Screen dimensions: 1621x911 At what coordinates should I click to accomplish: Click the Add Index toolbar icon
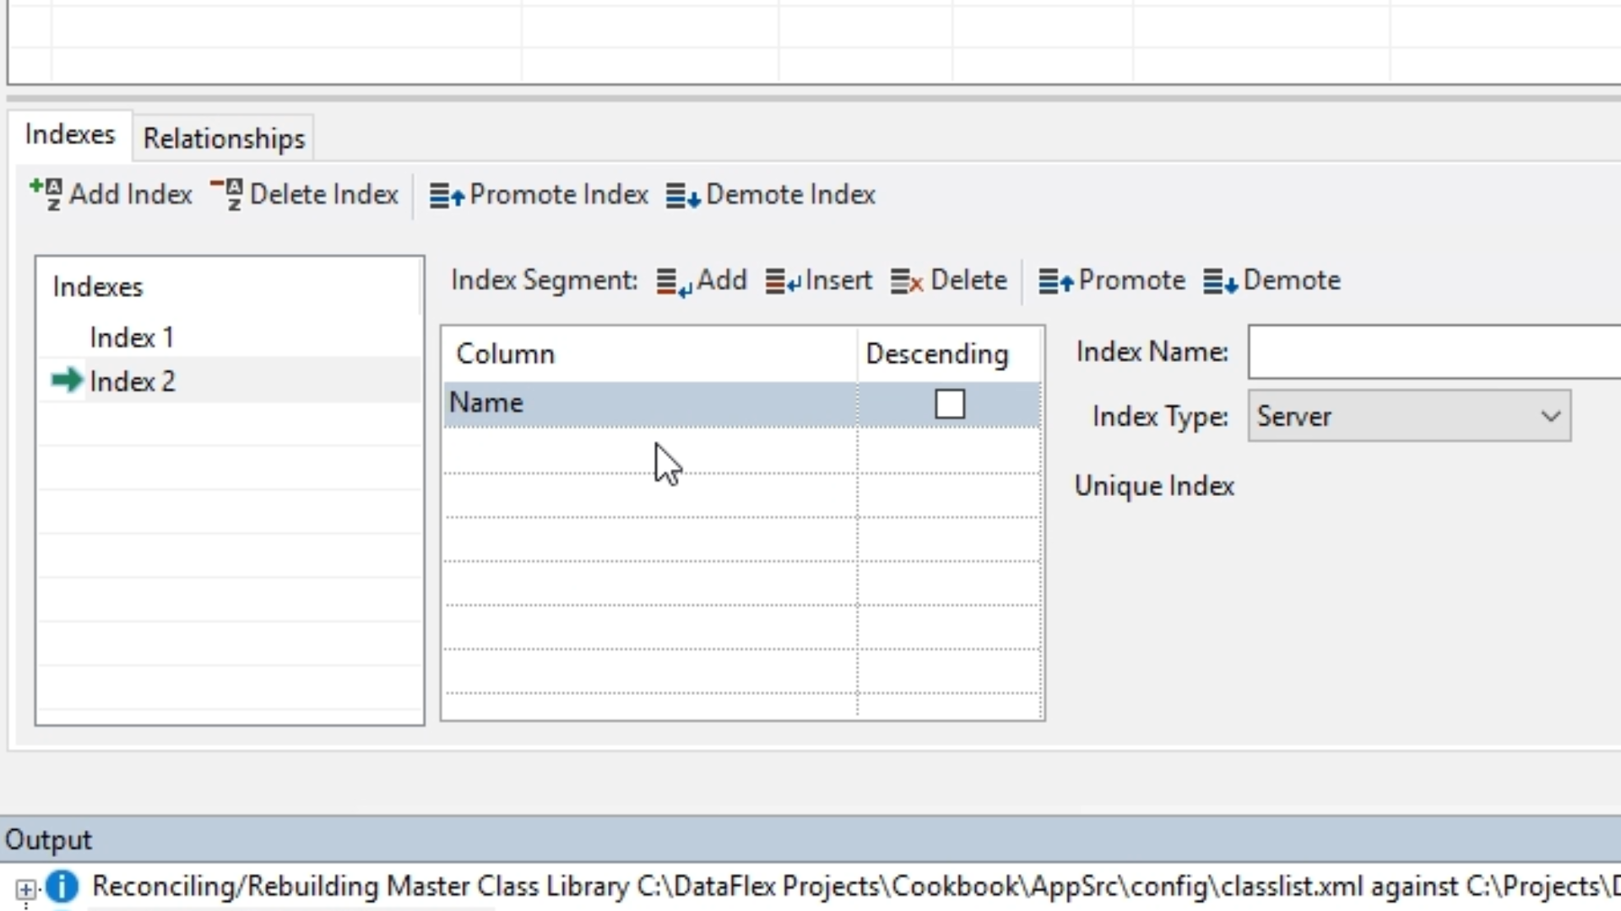point(46,194)
